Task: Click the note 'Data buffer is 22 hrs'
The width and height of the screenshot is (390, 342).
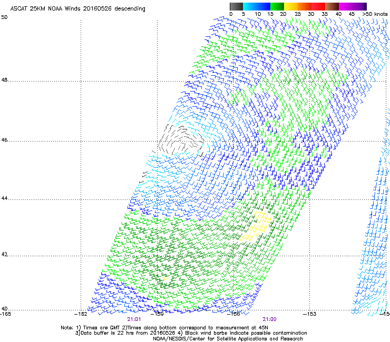Action: [110, 333]
